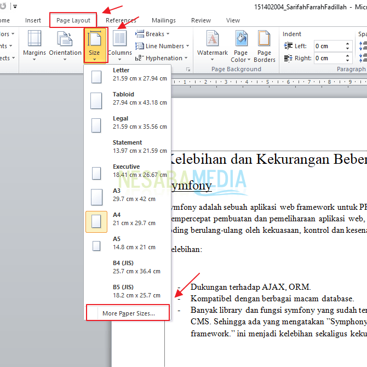This screenshot has height=367, width=367.
Task: Decrease the Right indent with down arrow
Action: click(348, 61)
